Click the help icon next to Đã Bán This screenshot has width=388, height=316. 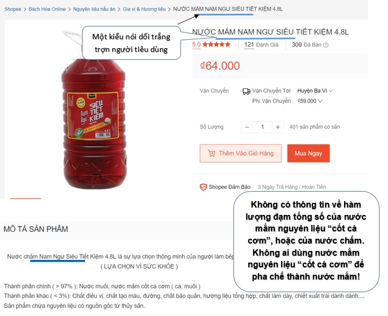click(326, 45)
